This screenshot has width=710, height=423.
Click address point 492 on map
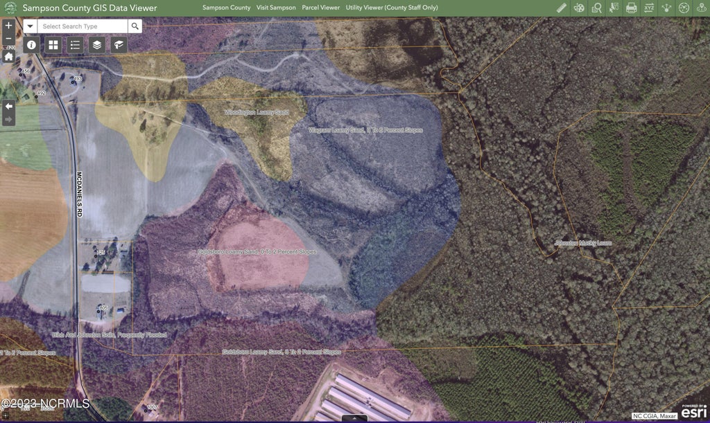click(x=40, y=94)
